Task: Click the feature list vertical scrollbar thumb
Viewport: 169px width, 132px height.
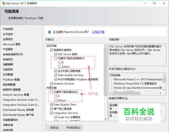Action: tap(105, 72)
